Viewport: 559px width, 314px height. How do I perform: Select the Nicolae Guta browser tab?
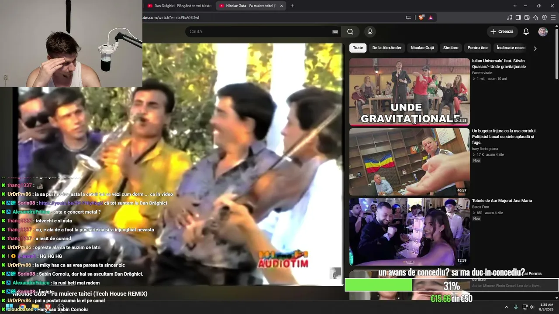click(251, 6)
